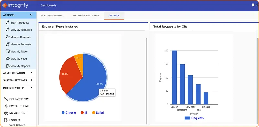The height and width of the screenshot is (127, 259).
Task: Click the SWITCH THEME label
Action: click(x=19, y=106)
